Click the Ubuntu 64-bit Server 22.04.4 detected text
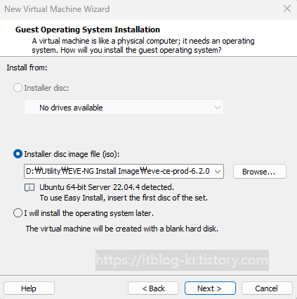 pyautogui.click(x=107, y=187)
